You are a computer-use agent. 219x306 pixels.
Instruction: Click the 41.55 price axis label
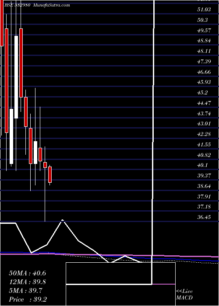click(x=204, y=144)
